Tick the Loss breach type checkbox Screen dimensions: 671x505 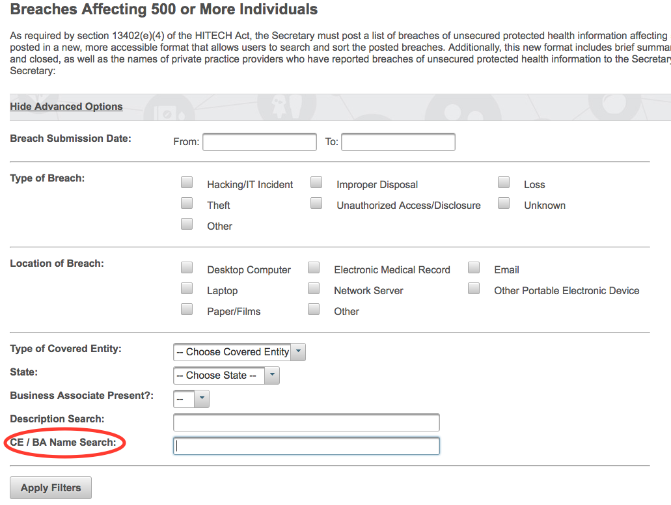[504, 183]
